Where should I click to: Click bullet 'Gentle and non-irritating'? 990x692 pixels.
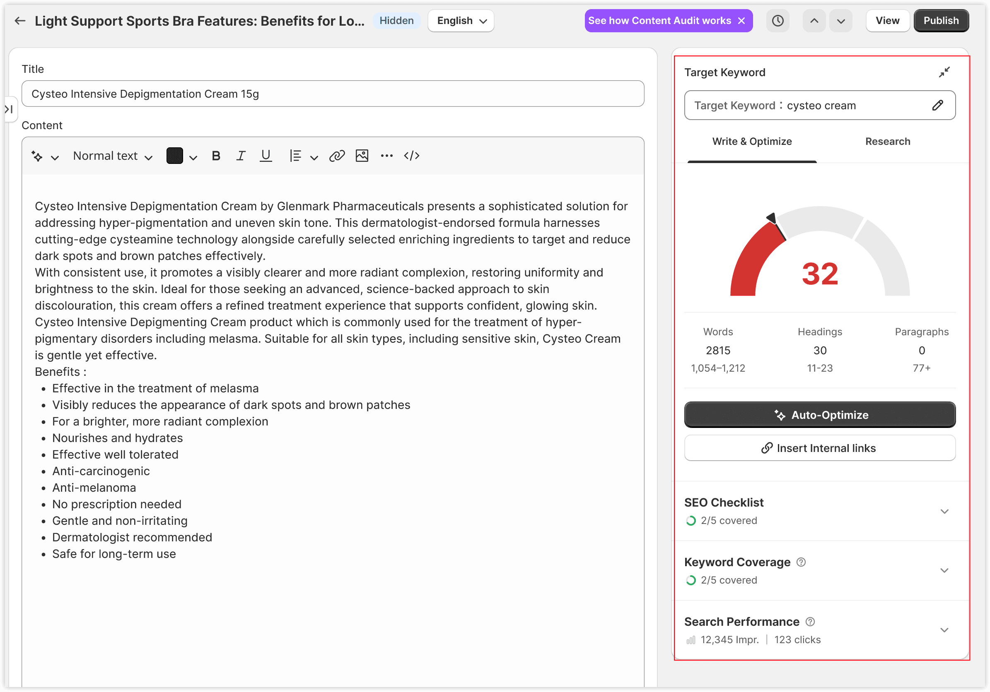(120, 521)
